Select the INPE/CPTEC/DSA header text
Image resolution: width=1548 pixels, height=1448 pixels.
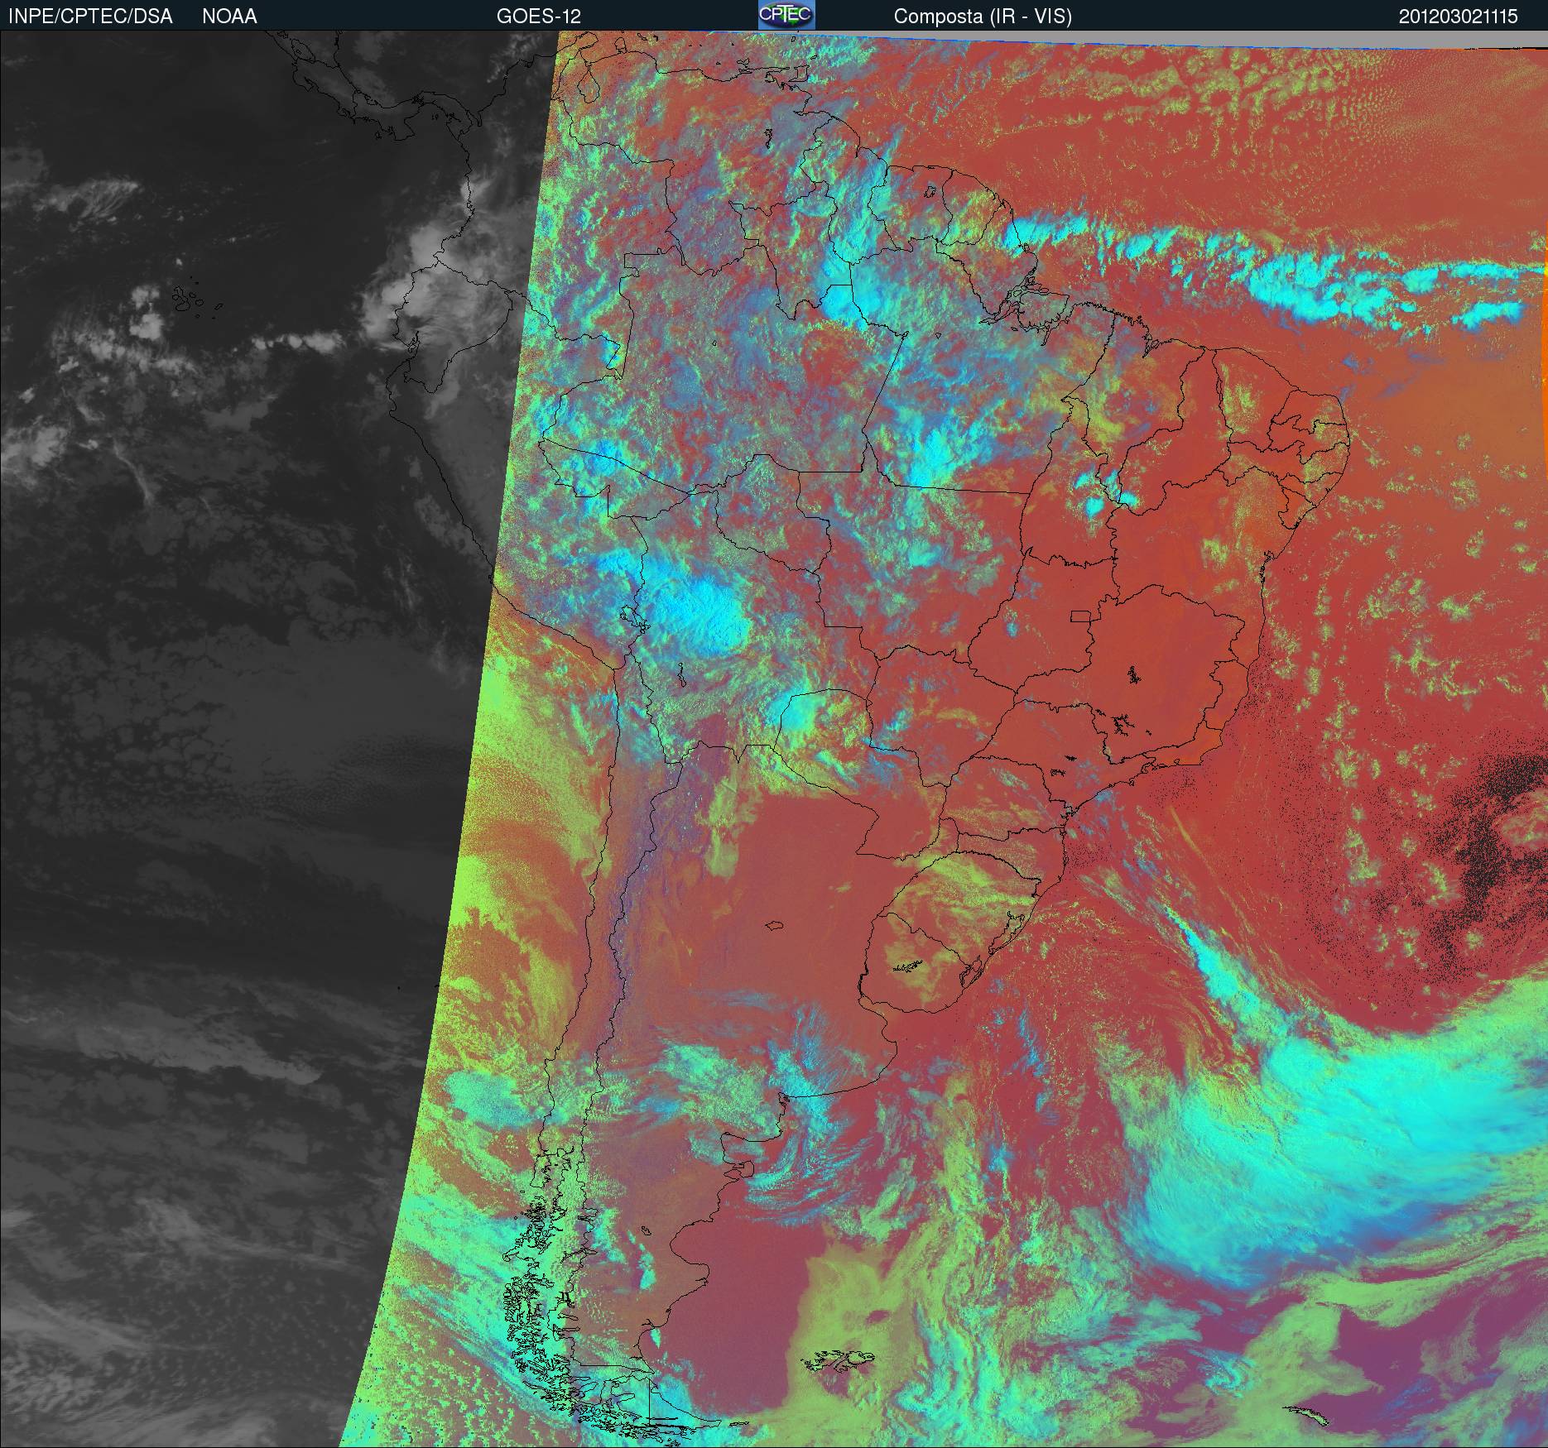90,17
